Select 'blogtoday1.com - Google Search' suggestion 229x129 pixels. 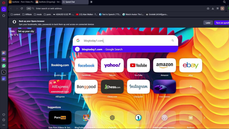102,49
